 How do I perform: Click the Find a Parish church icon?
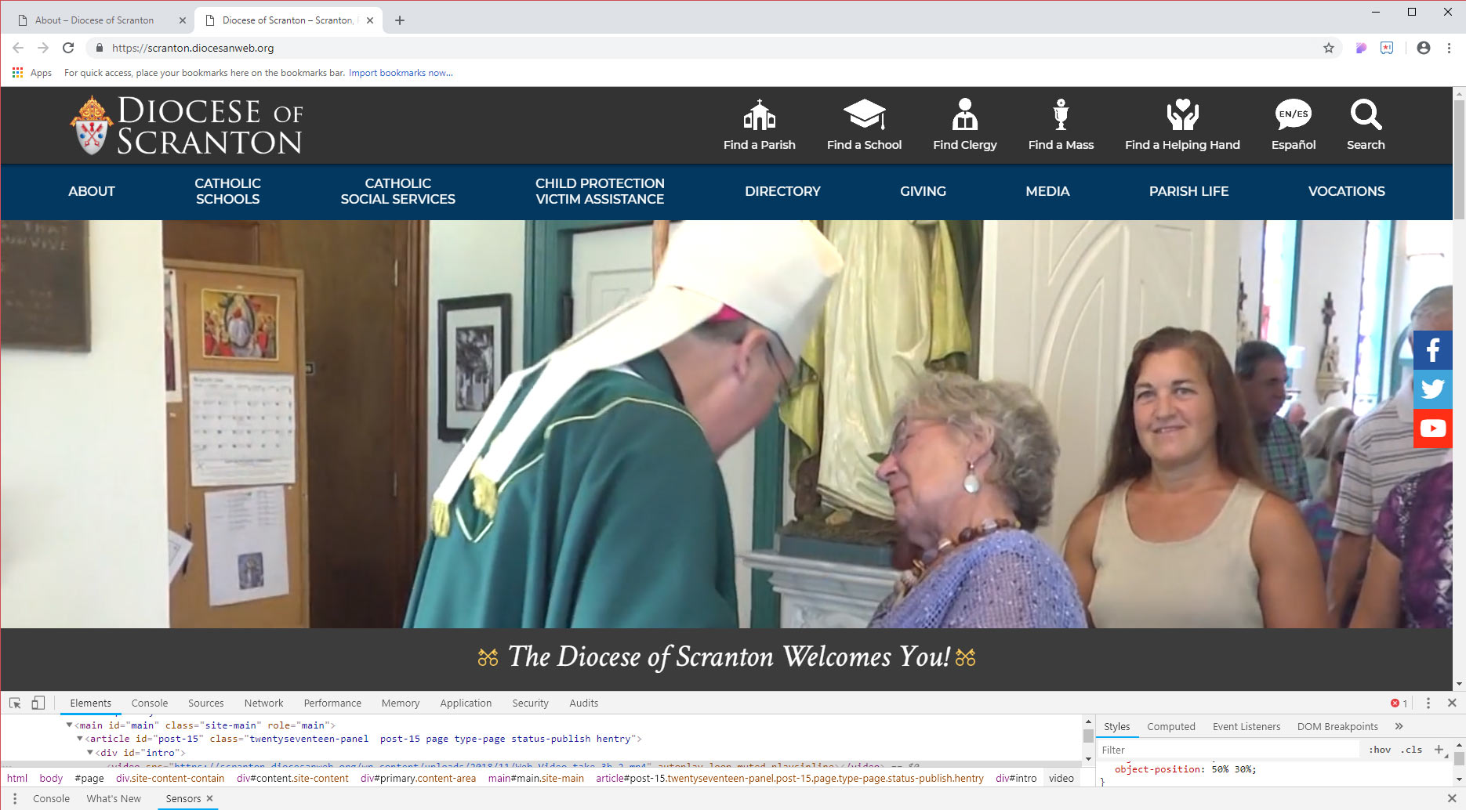tap(759, 115)
